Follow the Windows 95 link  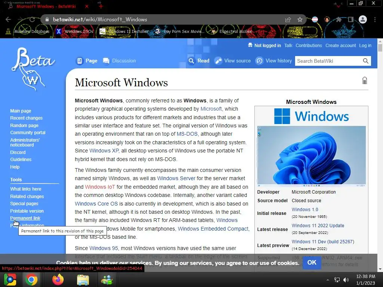[x=104, y=248]
